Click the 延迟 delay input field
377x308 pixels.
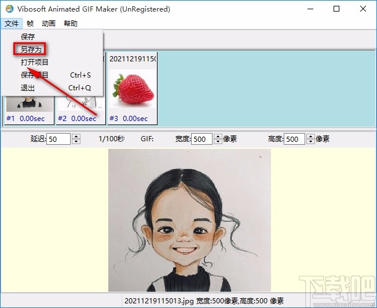58,139
